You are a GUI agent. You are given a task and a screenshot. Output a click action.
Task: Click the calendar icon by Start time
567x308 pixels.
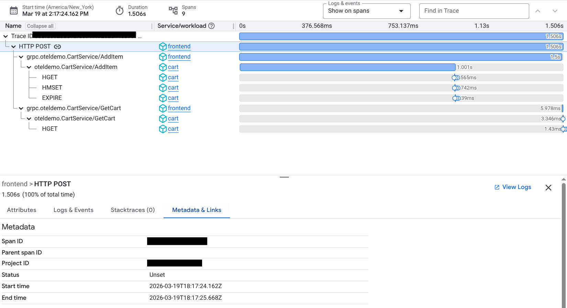coord(14,11)
